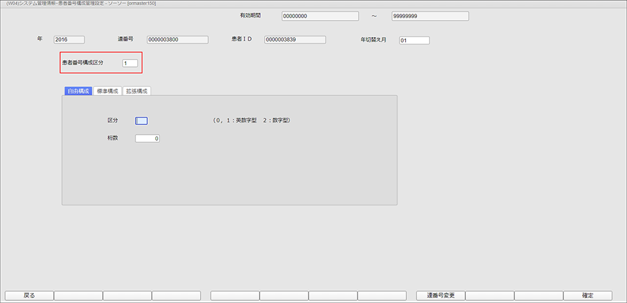Click the 連番号 field
Image resolution: width=627 pixels, height=303 pixels.
[x=177, y=39]
